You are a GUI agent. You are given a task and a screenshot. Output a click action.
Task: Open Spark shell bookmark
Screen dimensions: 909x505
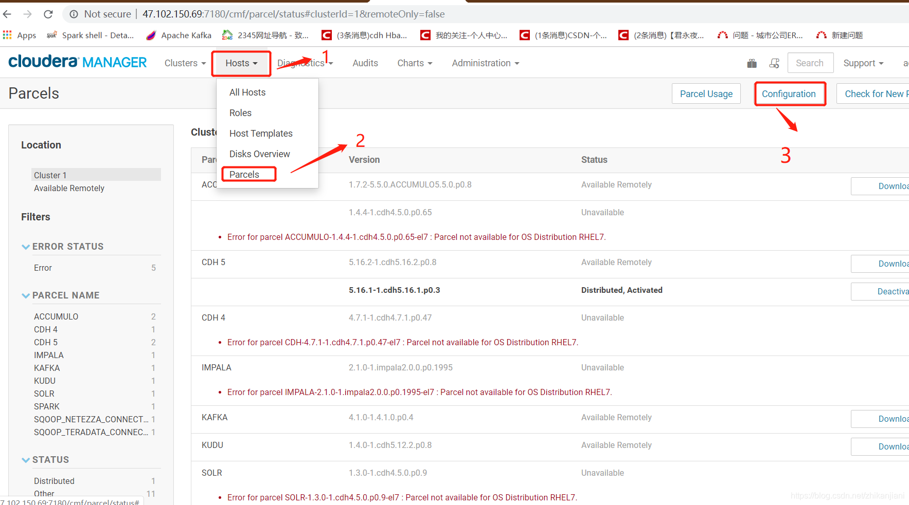coord(91,35)
